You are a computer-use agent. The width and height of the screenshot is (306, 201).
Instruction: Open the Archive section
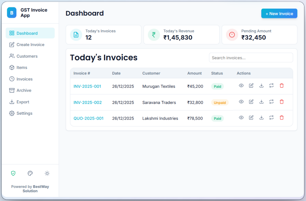(x=30, y=90)
